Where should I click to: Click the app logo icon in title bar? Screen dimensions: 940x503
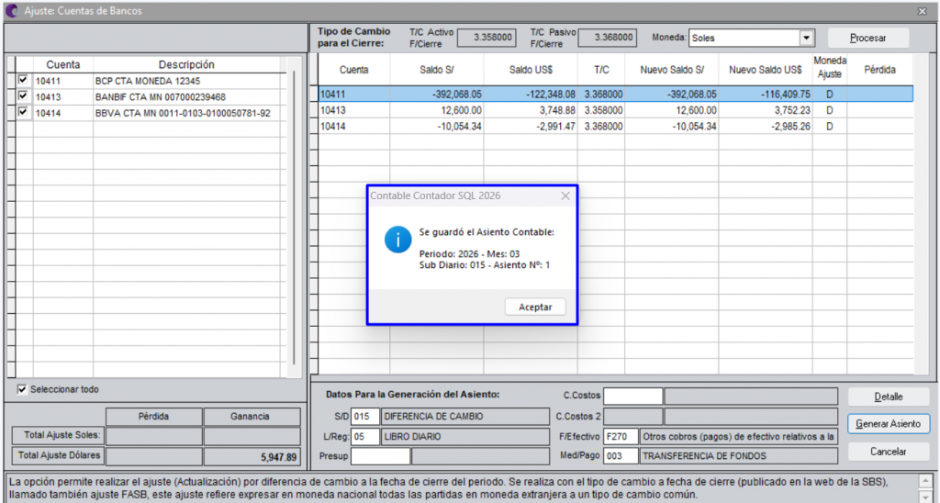[x=11, y=11]
